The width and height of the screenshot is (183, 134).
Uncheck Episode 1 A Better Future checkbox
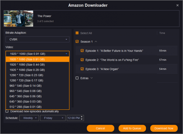pyautogui.click(x=82, y=51)
